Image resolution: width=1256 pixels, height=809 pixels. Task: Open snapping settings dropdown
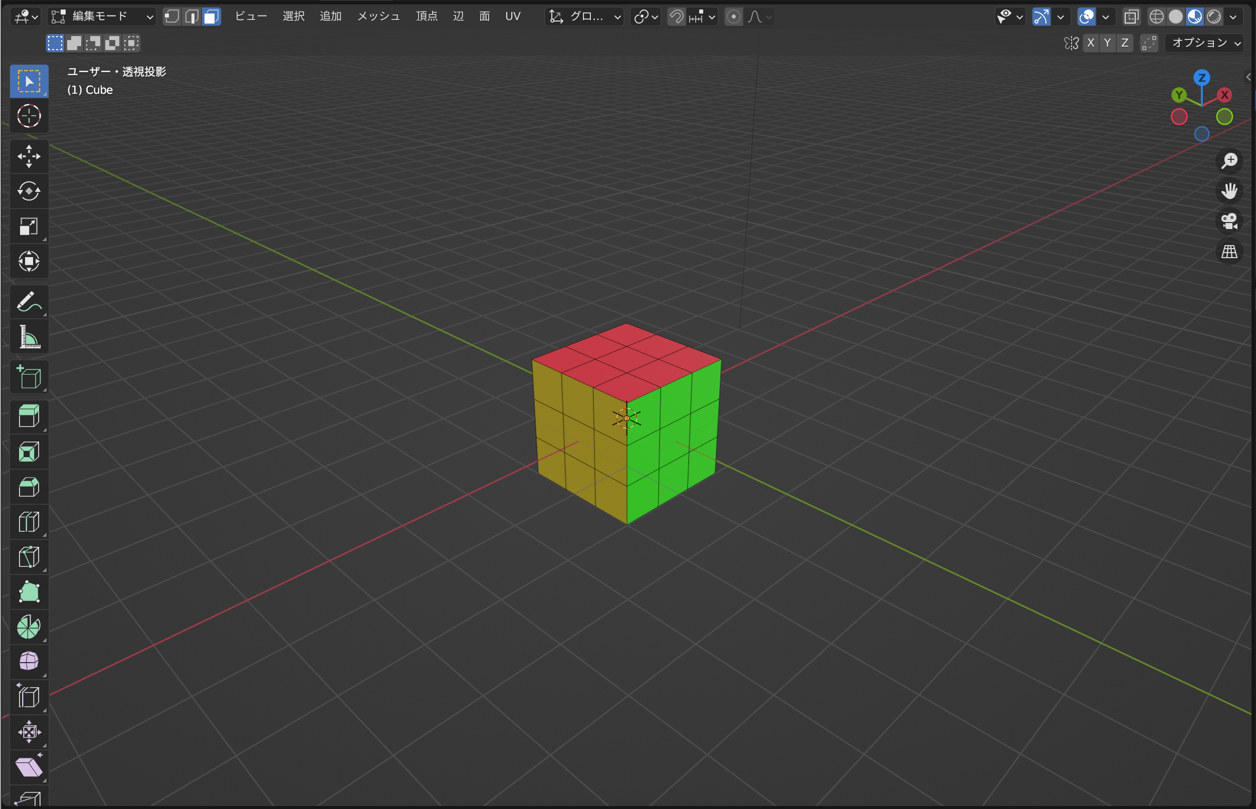tap(702, 17)
